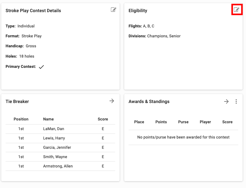Click the Eligibility card title
246x188 pixels.
[x=138, y=11]
